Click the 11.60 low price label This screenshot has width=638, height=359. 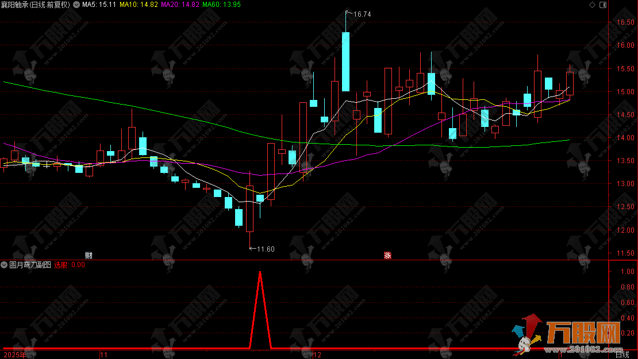tap(266, 249)
